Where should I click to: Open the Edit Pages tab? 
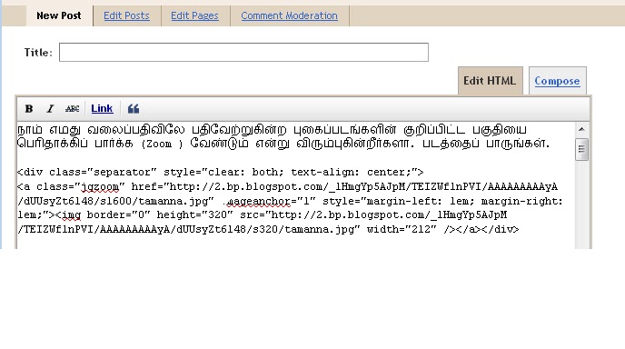(194, 15)
